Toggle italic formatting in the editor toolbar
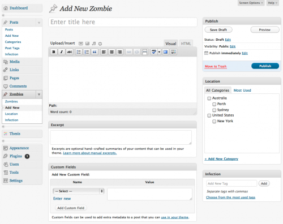Screen dimensions: 283x224 (x=62, y=52)
